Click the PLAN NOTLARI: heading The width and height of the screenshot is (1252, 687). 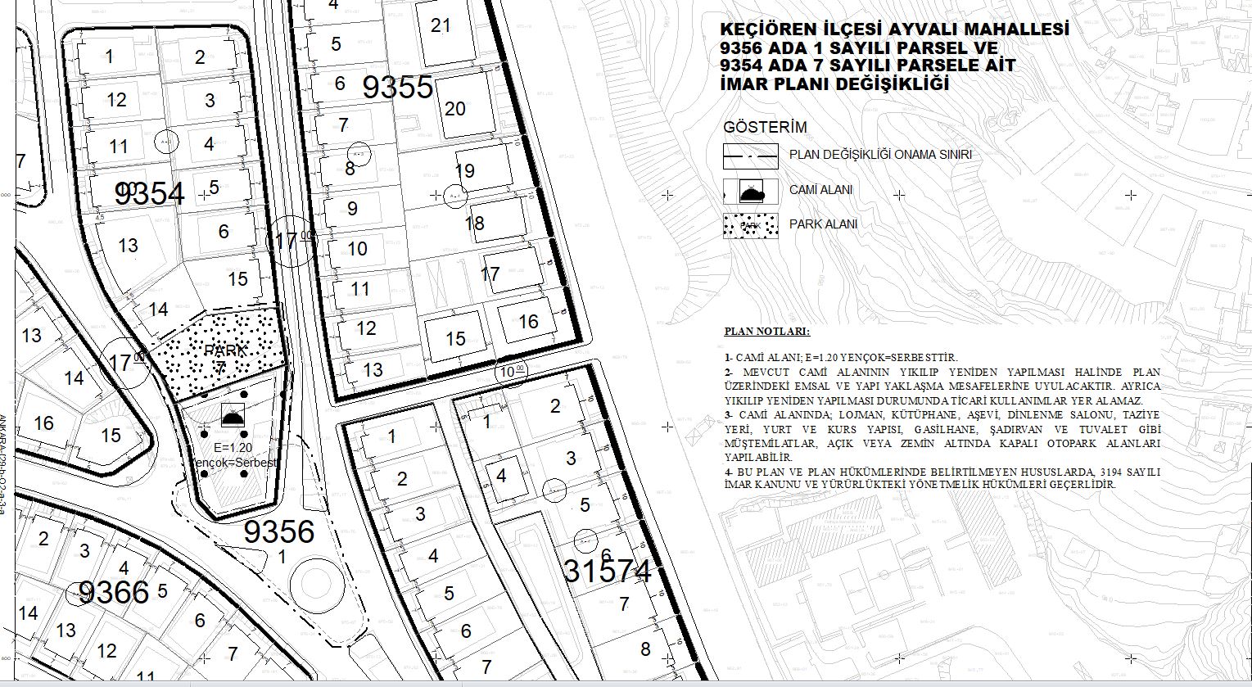pyautogui.click(x=767, y=332)
